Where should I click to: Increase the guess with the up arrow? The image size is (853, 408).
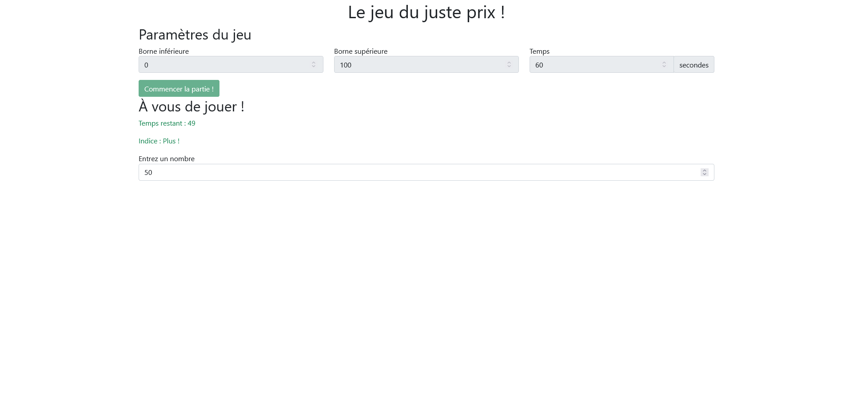[705, 170]
